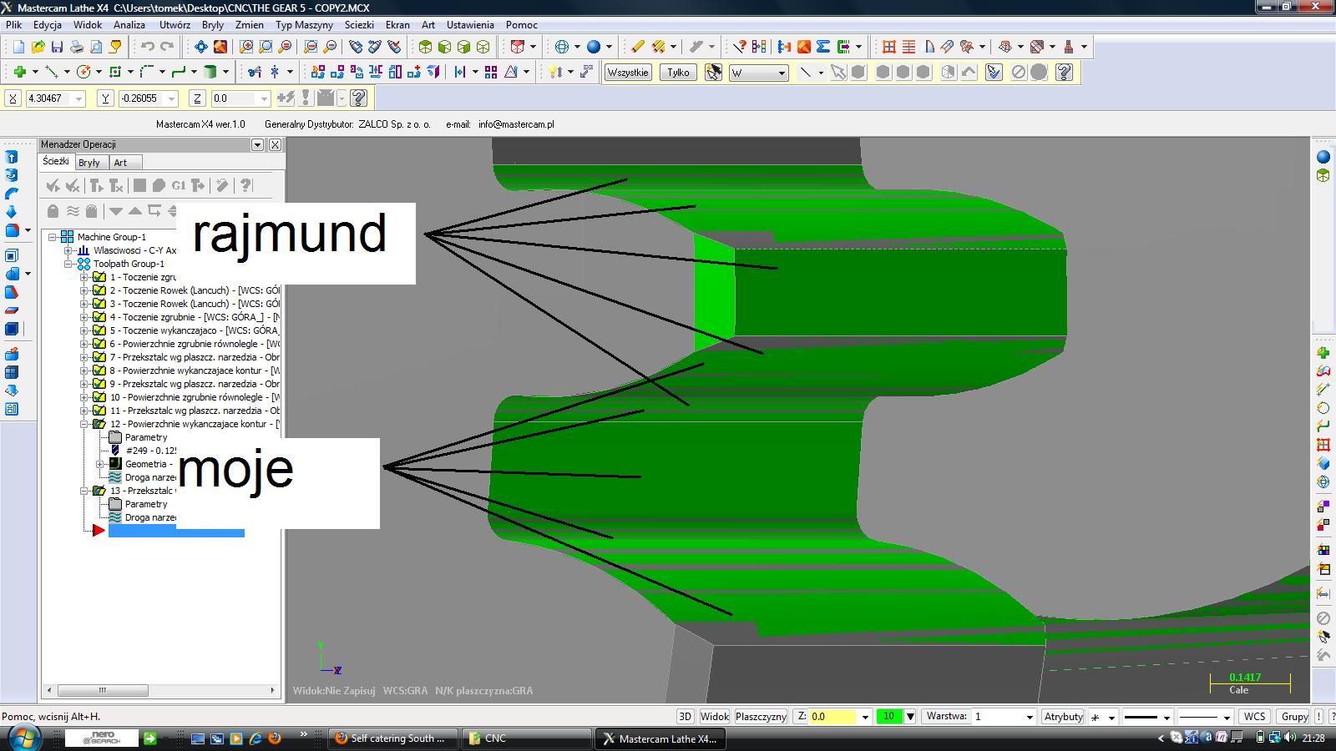Click the Plaszczyzny button in status bar

pos(761,716)
